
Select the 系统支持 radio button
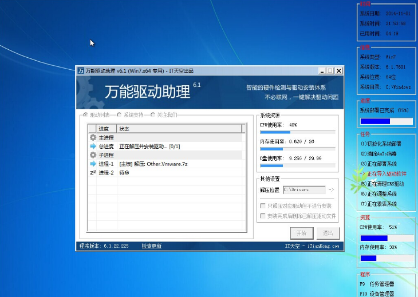119,115
